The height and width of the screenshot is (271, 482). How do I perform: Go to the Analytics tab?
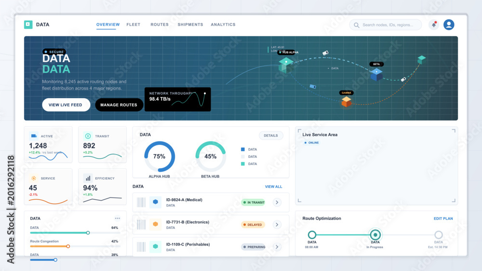click(223, 25)
